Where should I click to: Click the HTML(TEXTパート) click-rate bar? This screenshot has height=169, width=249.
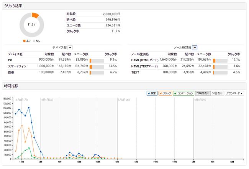pos(220,67)
